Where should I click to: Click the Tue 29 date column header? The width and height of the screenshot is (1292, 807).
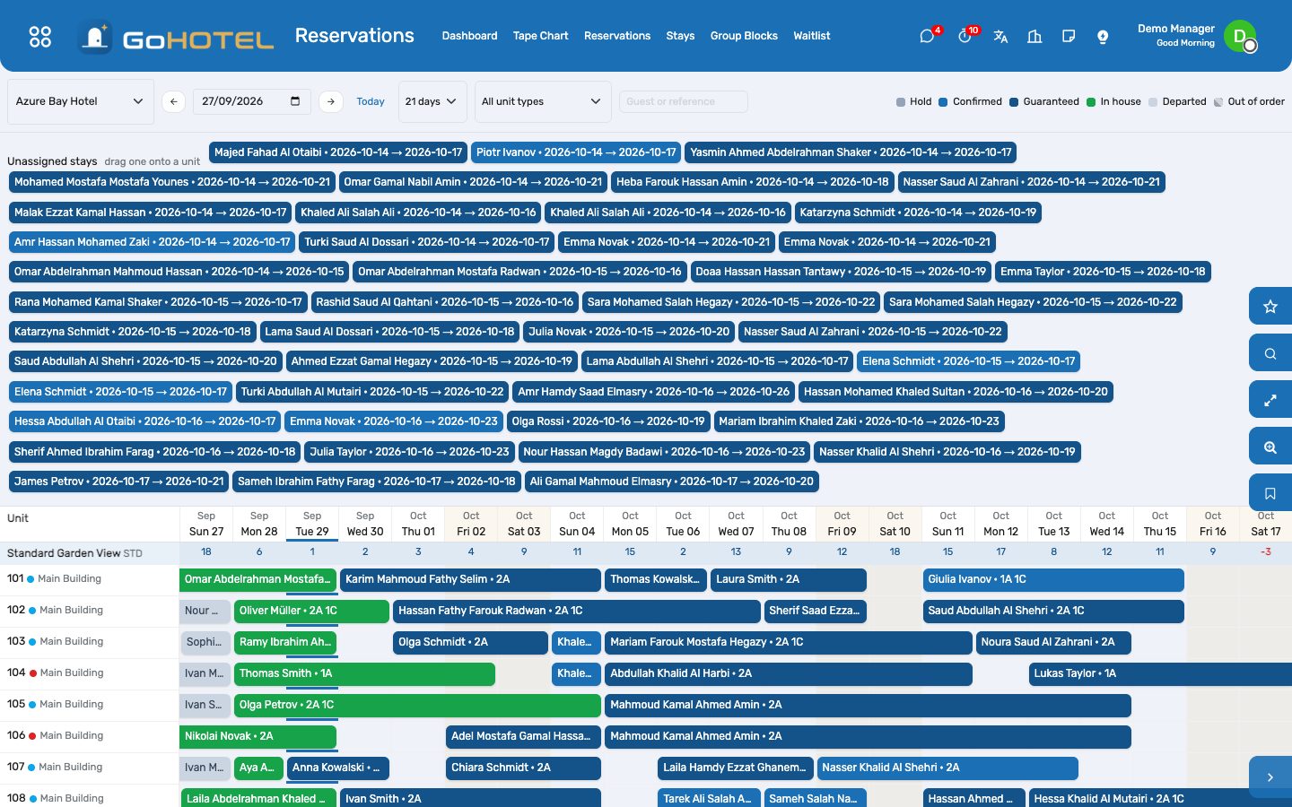312,524
